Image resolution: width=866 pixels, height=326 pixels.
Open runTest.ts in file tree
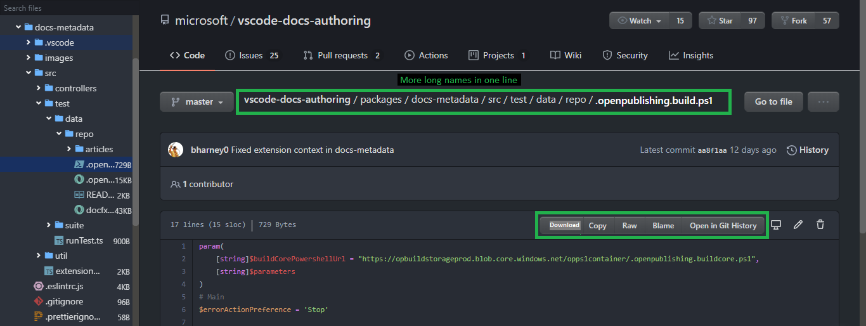[66, 240]
